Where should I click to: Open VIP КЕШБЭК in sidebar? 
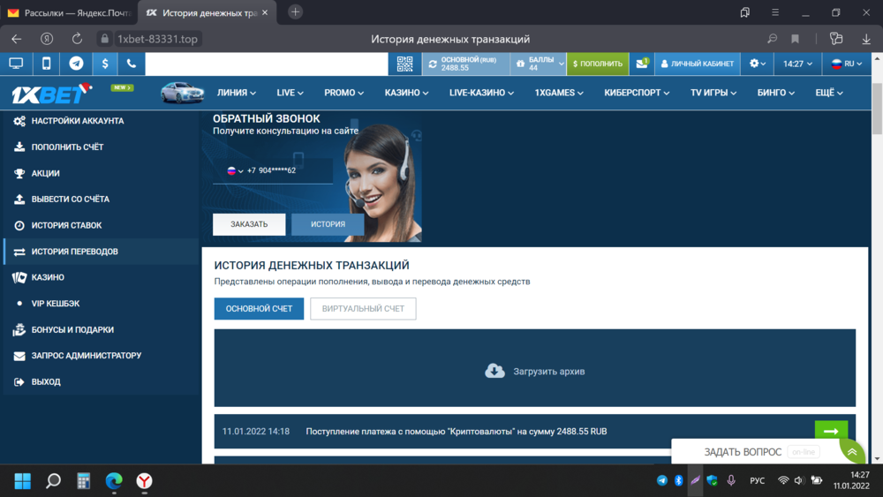pyautogui.click(x=102, y=304)
